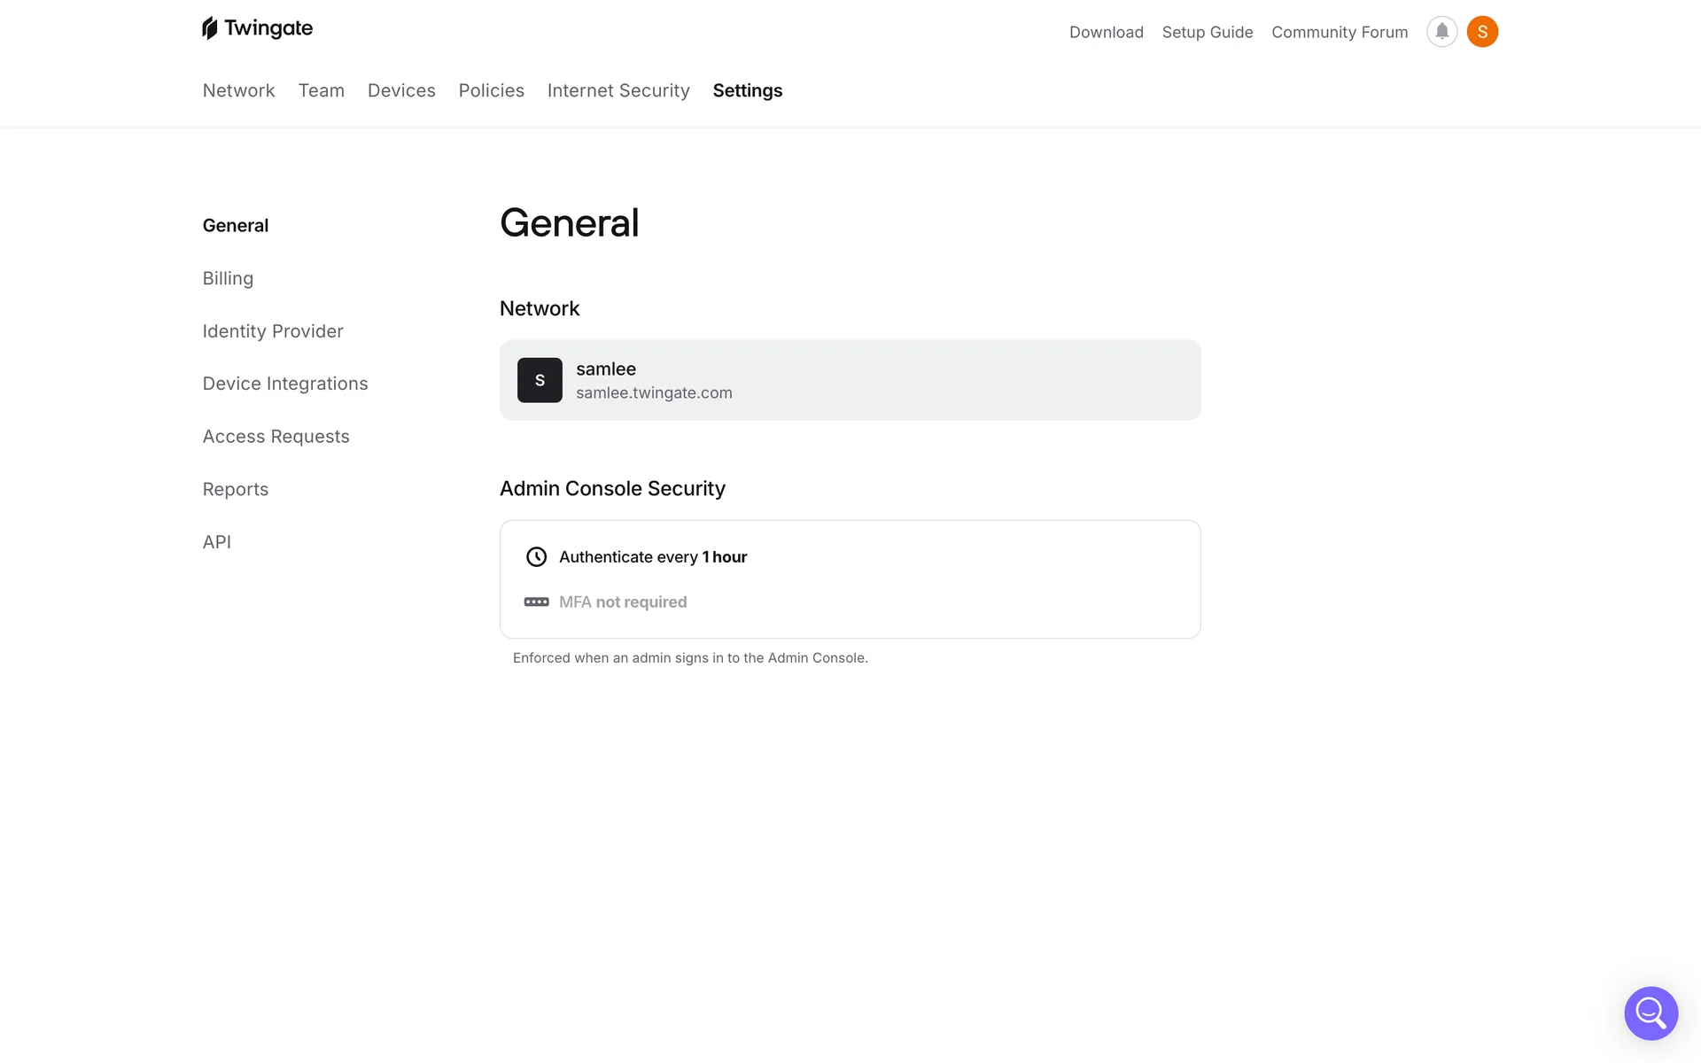Switch to the Team tab
1701x1063 pixels.
coord(321,90)
